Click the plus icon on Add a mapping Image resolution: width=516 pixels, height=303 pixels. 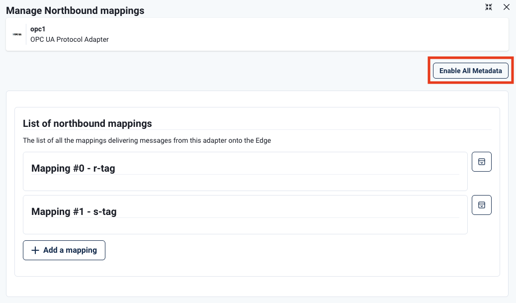coord(35,250)
